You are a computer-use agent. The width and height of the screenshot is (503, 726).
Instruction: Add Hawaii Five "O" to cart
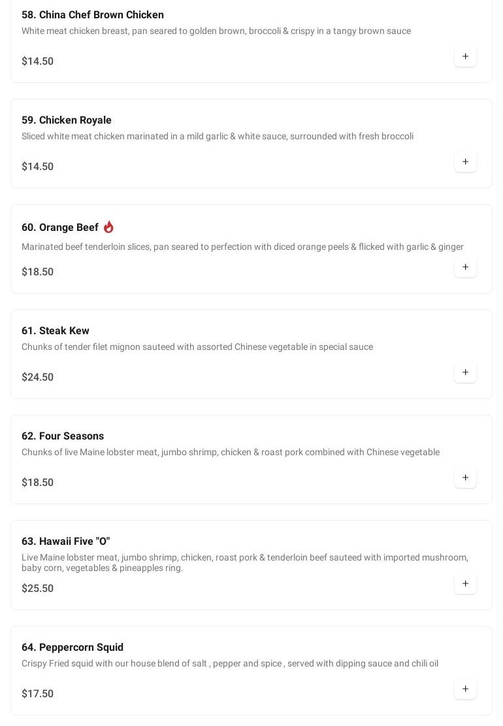click(x=465, y=584)
